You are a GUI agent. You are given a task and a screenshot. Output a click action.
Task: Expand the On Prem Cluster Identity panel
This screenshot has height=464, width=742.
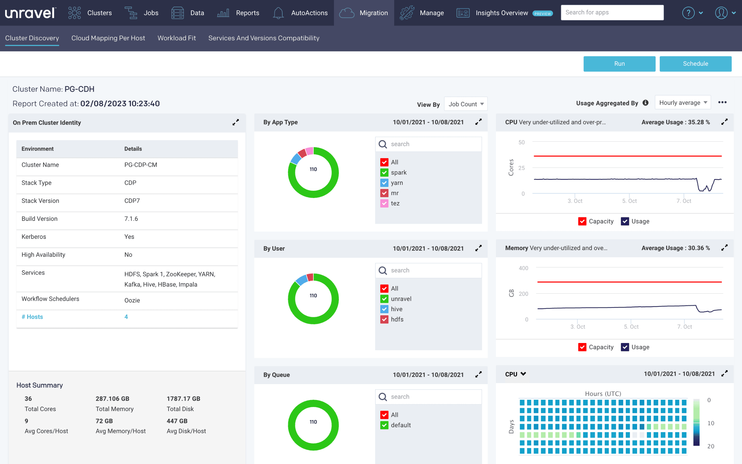[x=236, y=122]
